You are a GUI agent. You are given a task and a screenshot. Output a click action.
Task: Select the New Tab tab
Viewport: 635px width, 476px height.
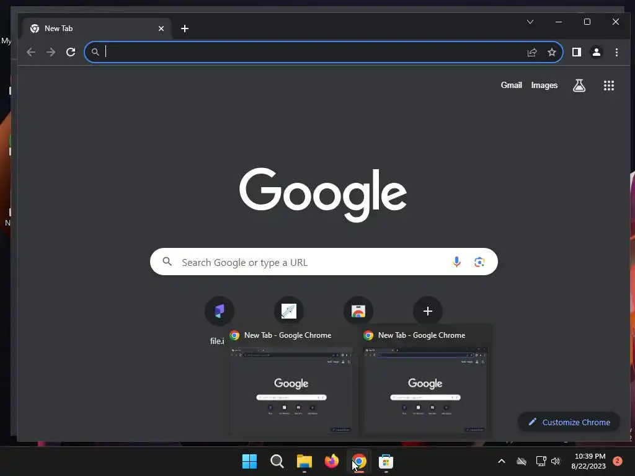(x=96, y=29)
